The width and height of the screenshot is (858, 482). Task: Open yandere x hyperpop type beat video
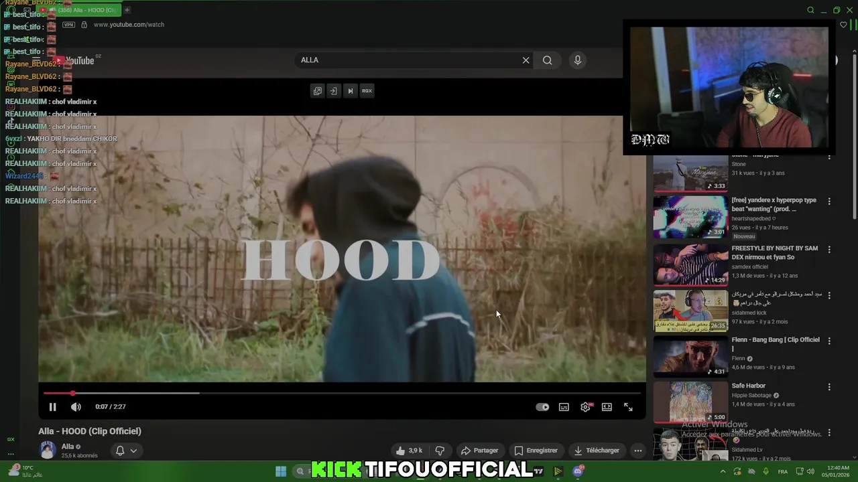coord(690,218)
